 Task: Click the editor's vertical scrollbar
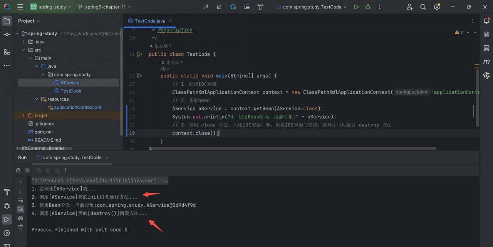[478, 96]
